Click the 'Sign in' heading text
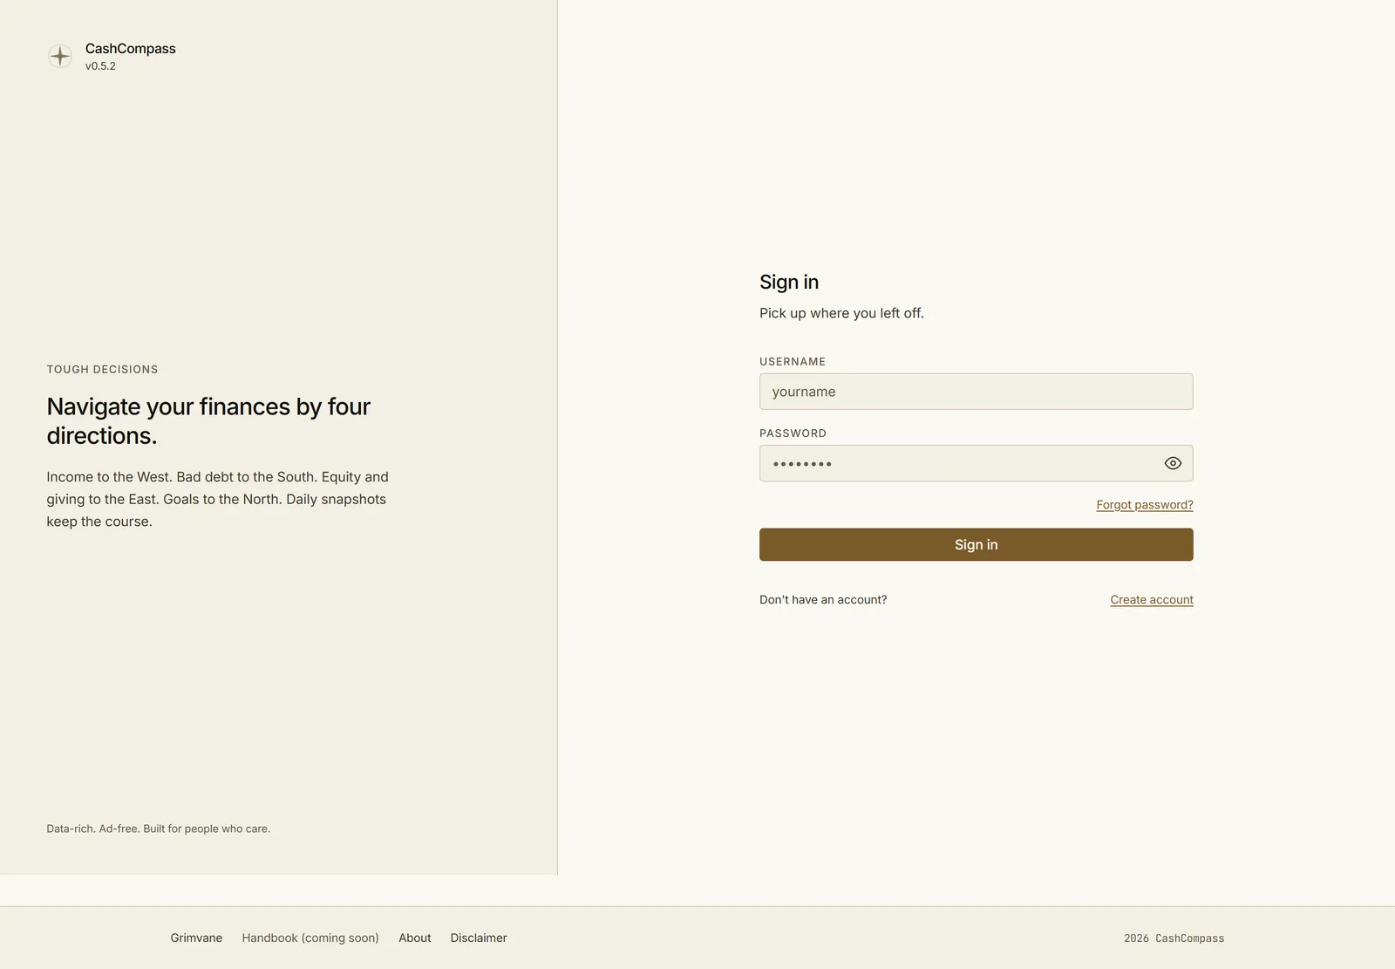 click(789, 282)
